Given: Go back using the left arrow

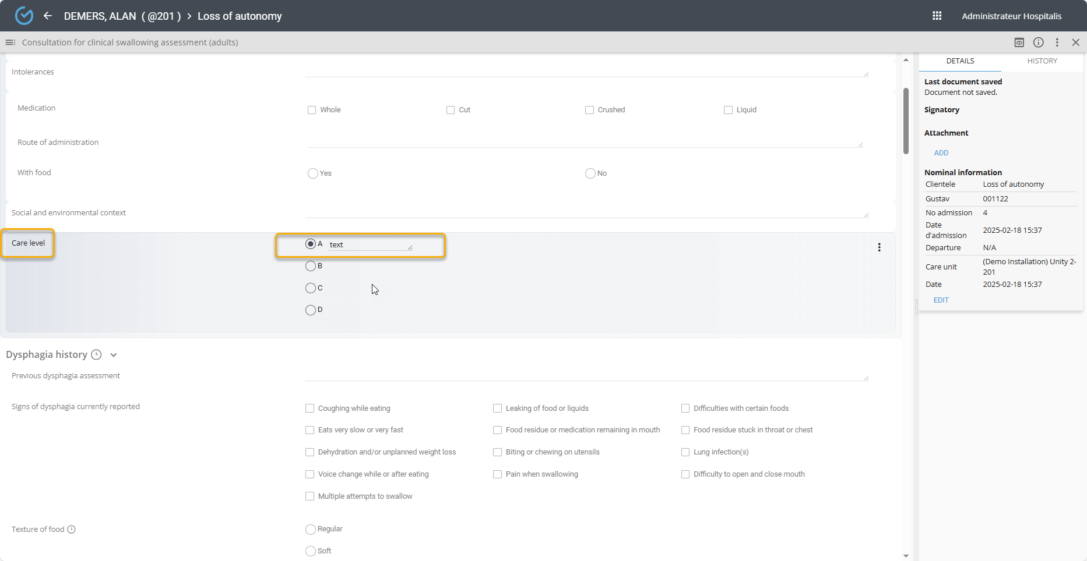Looking at the screenshot, I should (48, 16).
